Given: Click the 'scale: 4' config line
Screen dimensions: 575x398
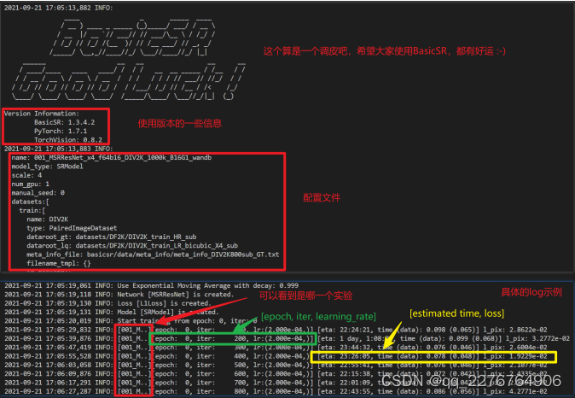Looking at the screenshot, I should (x=26, y=175).
